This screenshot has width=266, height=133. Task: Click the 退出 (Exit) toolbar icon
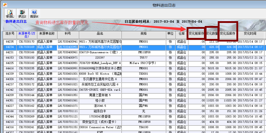point(22,14)
